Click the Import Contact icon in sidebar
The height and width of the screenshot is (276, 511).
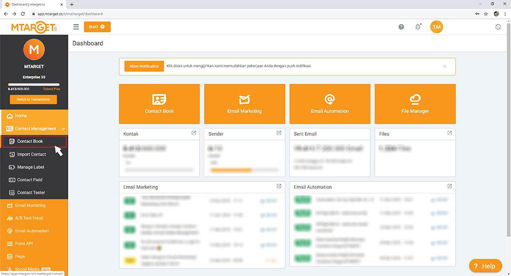click(x=12, y=154)
